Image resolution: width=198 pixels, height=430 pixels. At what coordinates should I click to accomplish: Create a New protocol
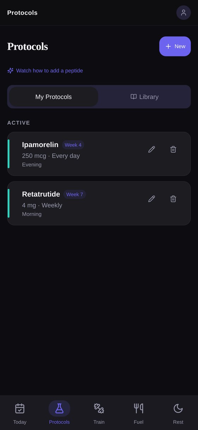pos(175,46)
